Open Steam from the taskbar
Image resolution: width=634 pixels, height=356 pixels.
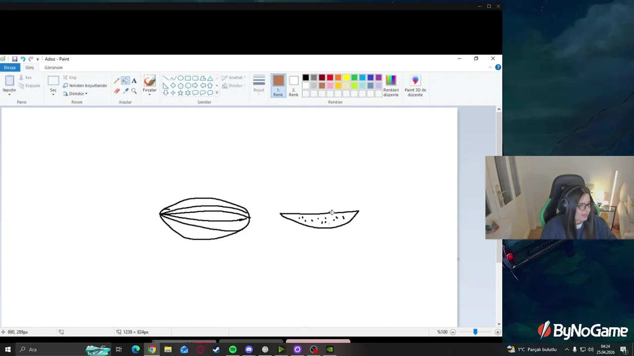point(216,350)
